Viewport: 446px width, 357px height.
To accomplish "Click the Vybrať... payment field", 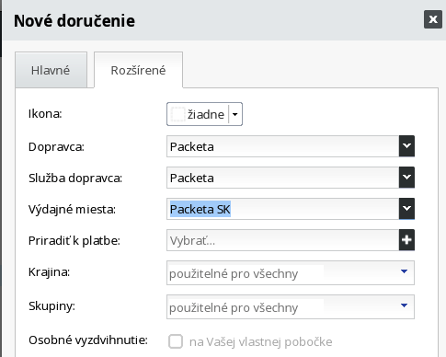I will coord(282,240).
